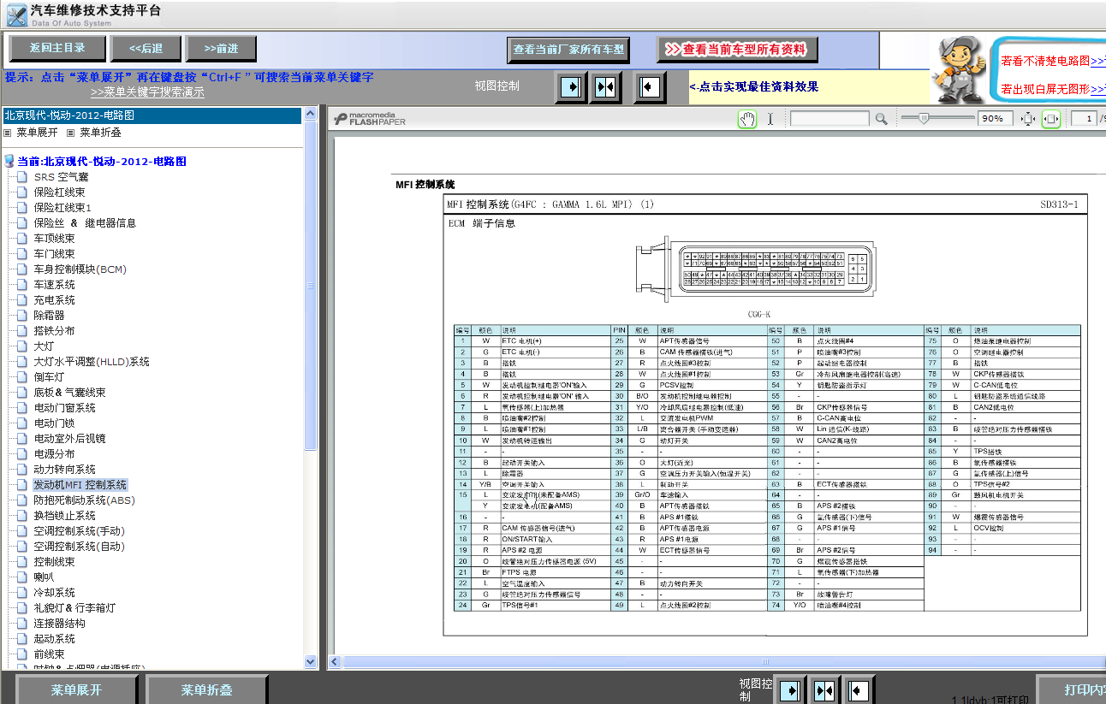The image size is (1106, 704).
Task: Open 礼貌灯 & 行李箱灯 tree item
Action: 74,608
